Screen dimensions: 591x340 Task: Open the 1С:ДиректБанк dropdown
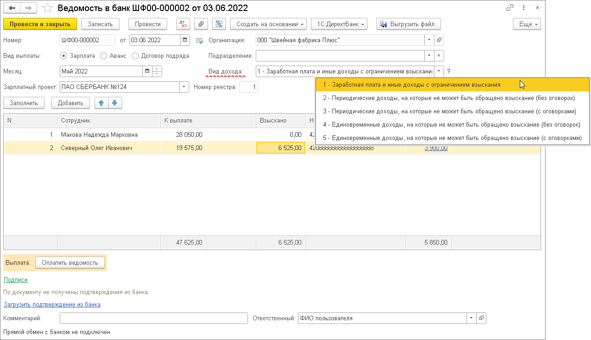tap(339, 24)
